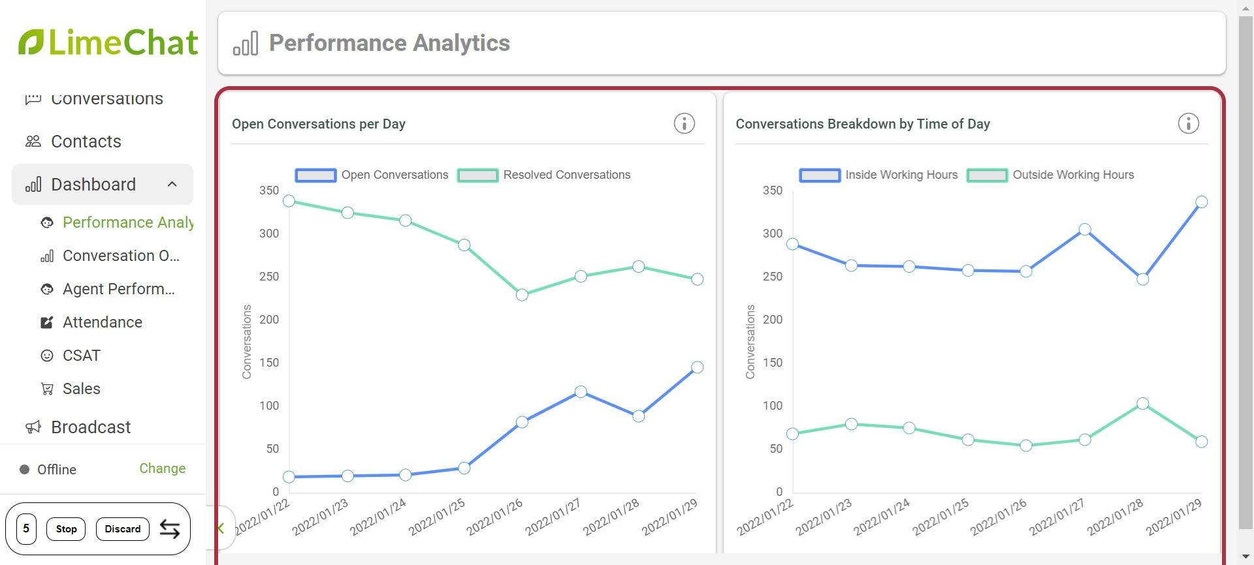
Task: Click the Sales cart icon
Action: (47, 389)
